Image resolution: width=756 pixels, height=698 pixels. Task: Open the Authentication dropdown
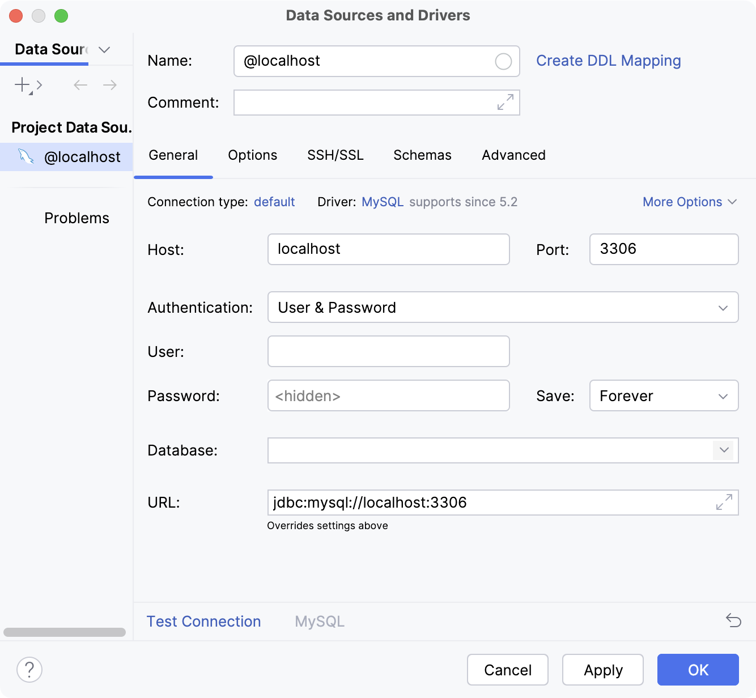coord(723,308)
